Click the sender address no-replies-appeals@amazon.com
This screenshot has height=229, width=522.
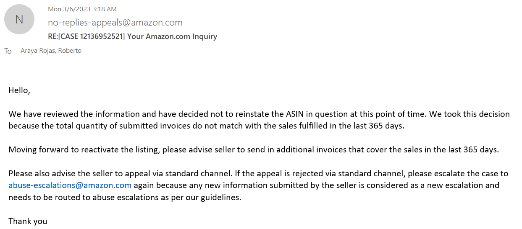coord(115,23)
